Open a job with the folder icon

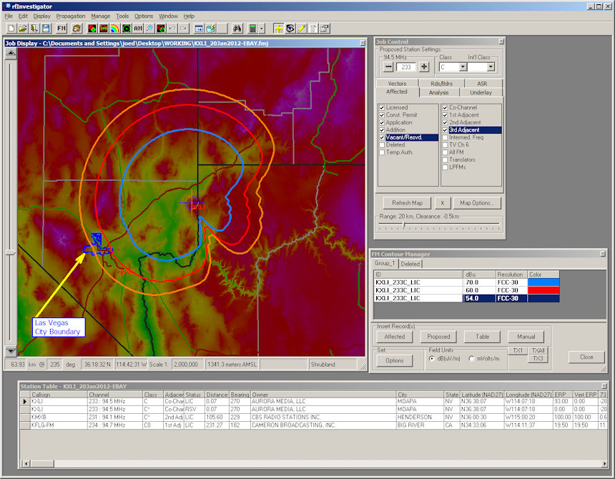(x=23, y=28)
